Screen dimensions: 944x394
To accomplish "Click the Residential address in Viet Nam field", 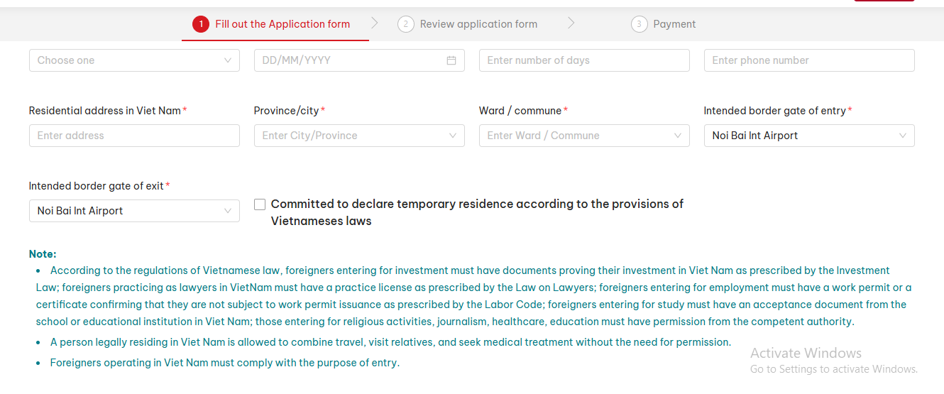I will (134, 136).
